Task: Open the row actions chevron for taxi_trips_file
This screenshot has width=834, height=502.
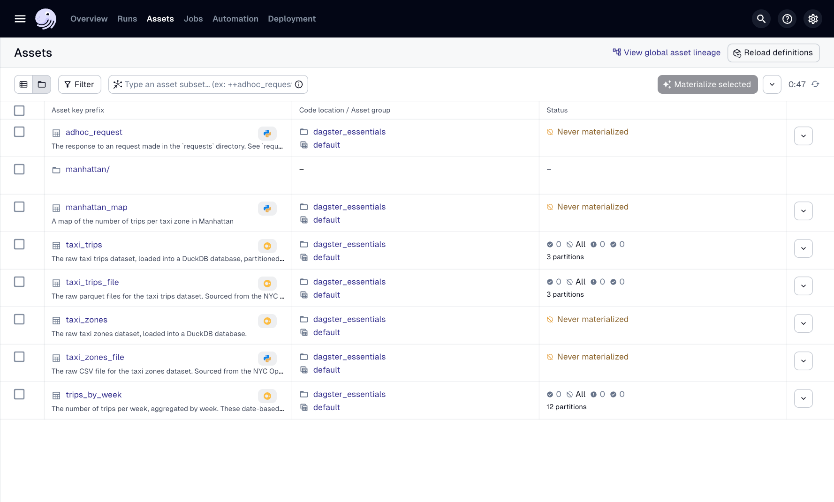Action: click(x=803, y=286)
